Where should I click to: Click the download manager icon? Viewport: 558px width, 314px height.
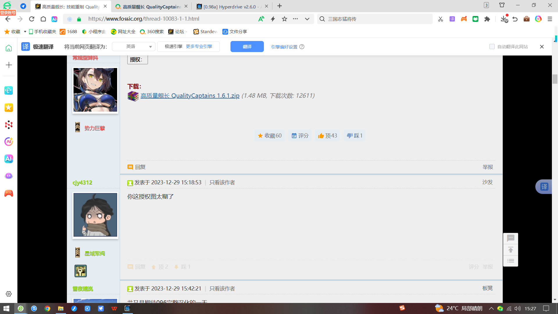[504, 19]
